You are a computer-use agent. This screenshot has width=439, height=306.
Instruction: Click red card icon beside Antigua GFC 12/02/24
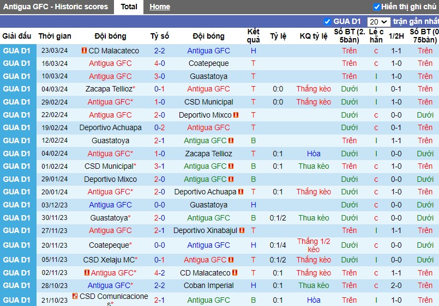pyautogui.click(x=231, y=140)
